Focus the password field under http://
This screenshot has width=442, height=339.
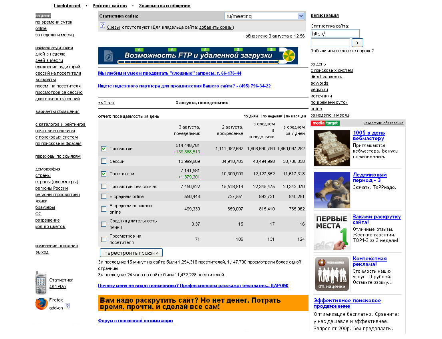click(330, 43)
